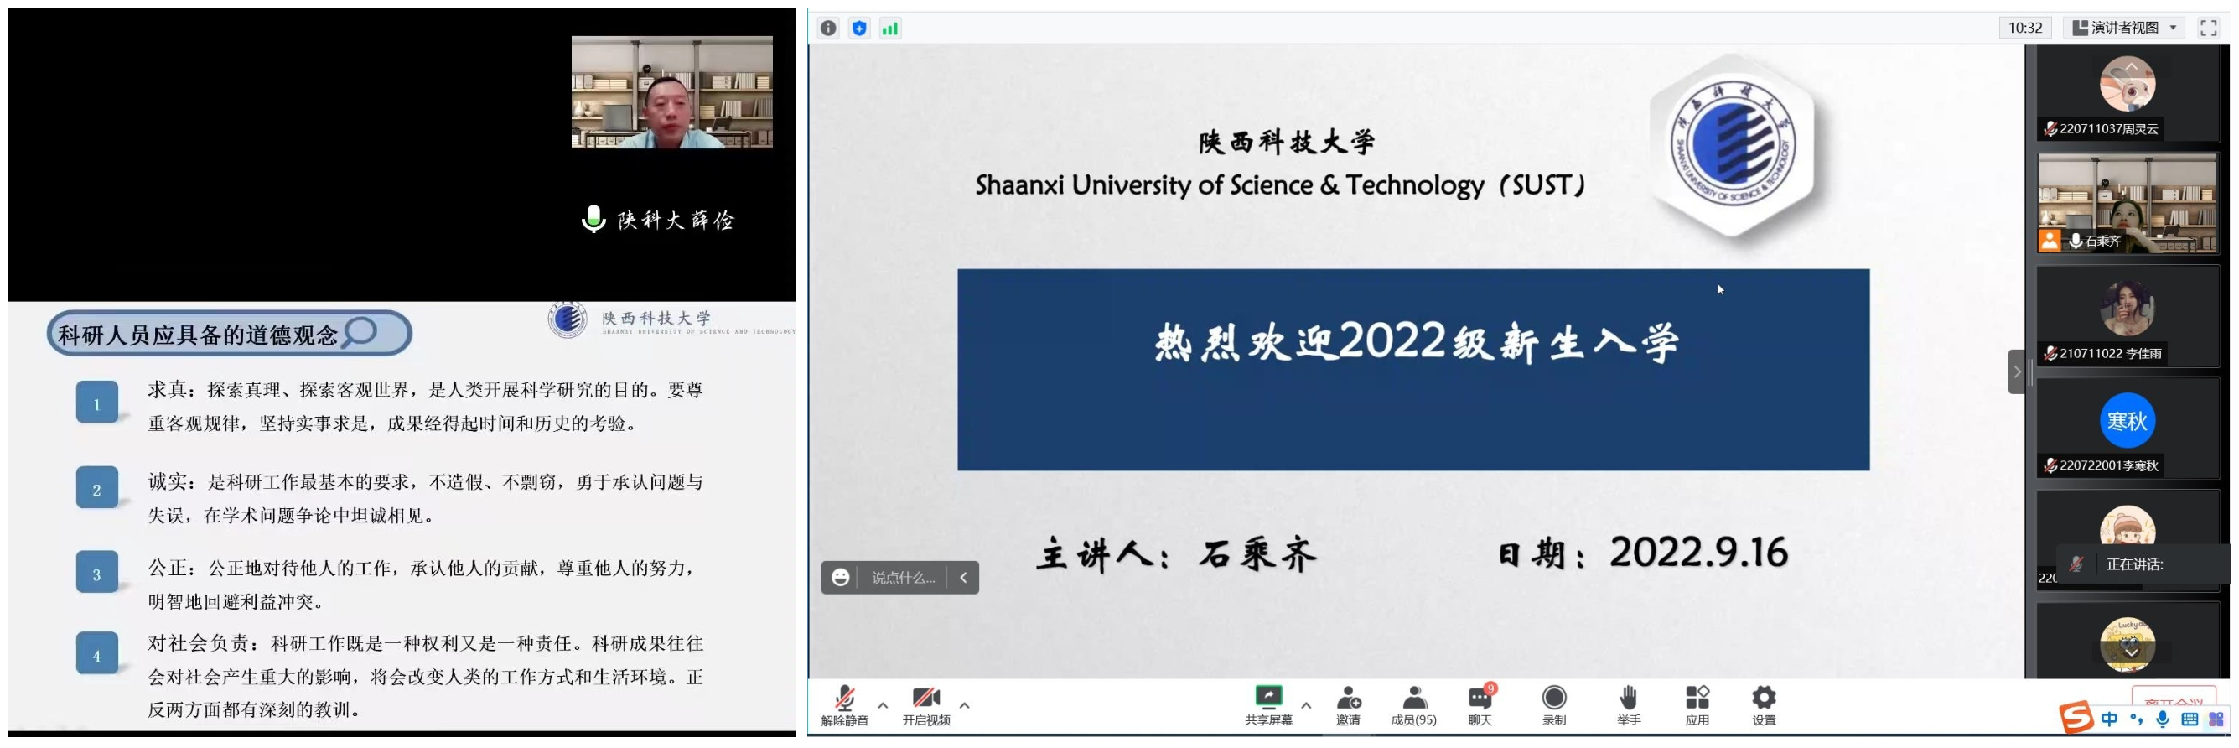Start recording with 录制 icon

(x=1554, y=704)
